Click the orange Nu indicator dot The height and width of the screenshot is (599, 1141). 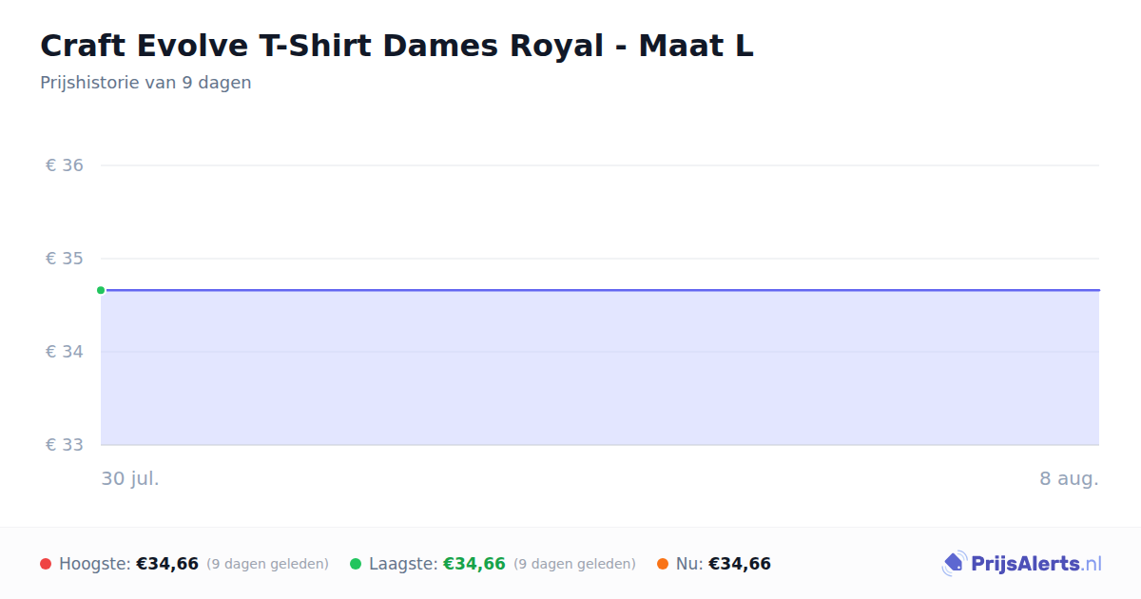point(663,564)
